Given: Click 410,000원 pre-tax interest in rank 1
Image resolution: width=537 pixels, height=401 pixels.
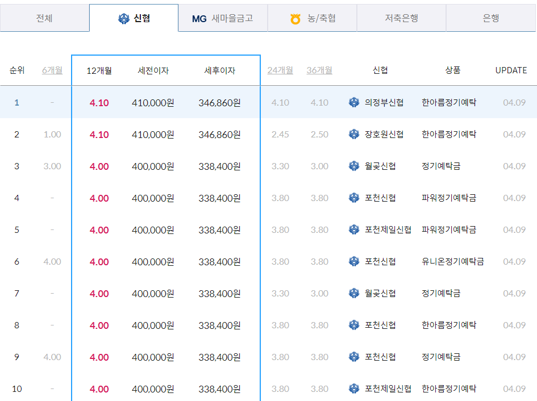Looking at the screenshot, I should (153, 103).
